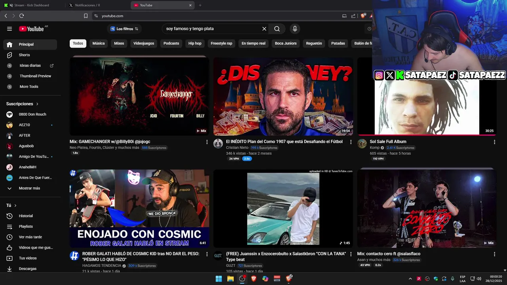This screenshot has width=507, height=285.
Task: Click Cristian Nieto channel avatar
Action: [x=218, y=144]
